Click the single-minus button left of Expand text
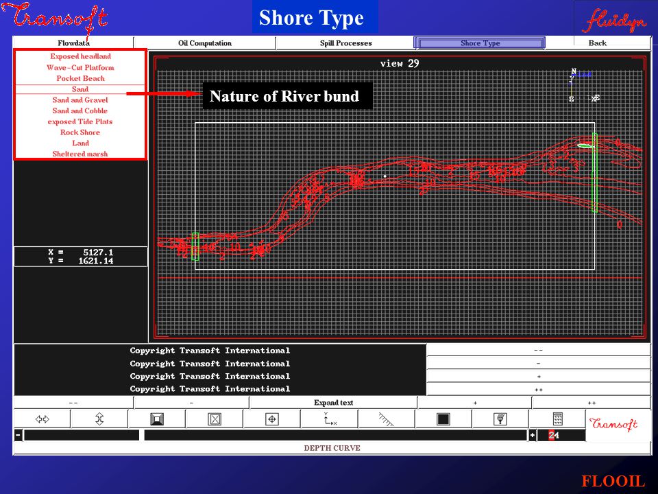Screen dimensions: 658x494 (191, 403)
